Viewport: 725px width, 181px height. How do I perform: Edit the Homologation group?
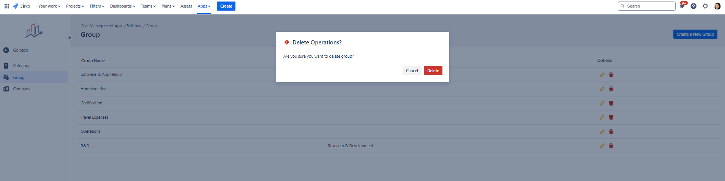602,89
